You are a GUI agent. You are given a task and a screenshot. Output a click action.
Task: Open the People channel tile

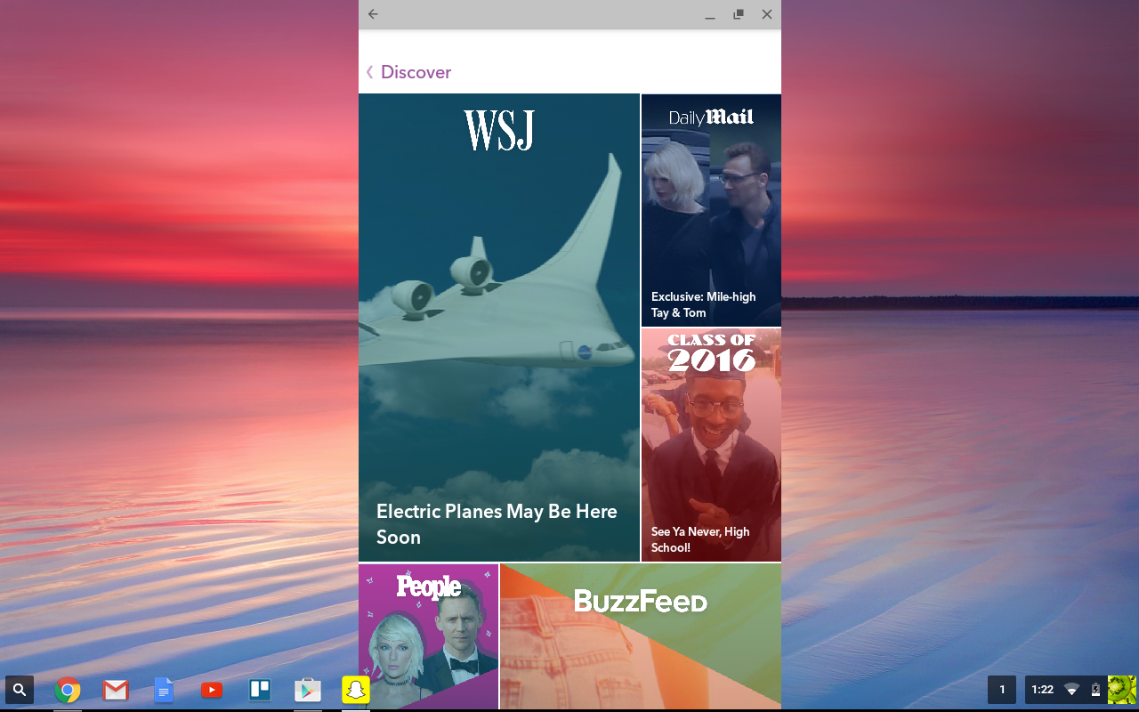coord(429,636)
